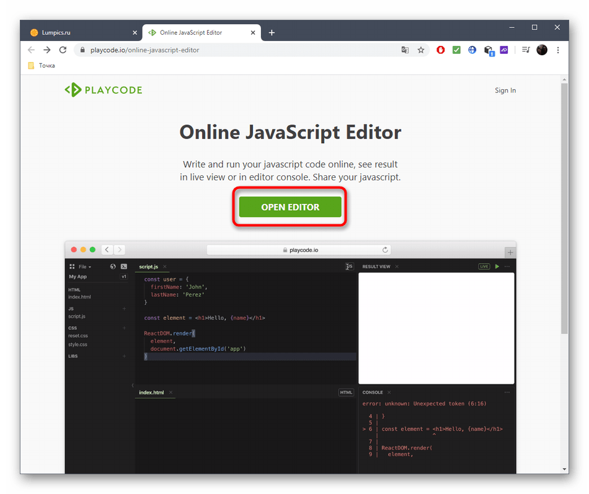Select the Online JavaScript Editor tab
This screenshot has height=494, width=589.
pyautogui.click(x=195, y=33)
